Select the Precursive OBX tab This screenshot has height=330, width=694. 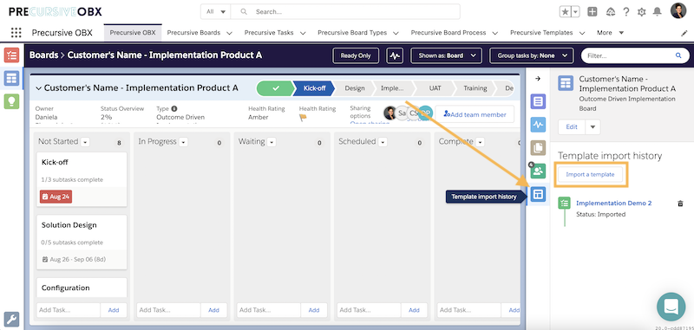[133, 33]
